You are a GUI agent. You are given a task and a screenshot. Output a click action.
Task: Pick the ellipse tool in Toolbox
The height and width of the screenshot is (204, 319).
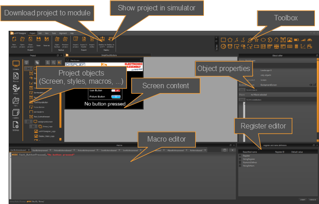coord(263,40)
